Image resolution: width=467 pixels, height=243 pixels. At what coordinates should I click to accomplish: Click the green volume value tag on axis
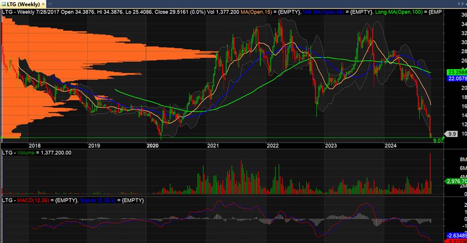(456, 181)
